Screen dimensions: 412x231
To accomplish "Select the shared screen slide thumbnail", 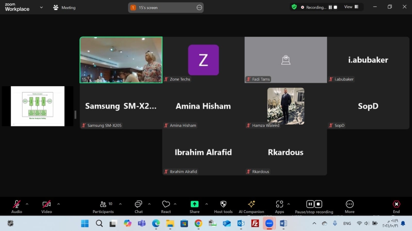I will click(38, 106).
